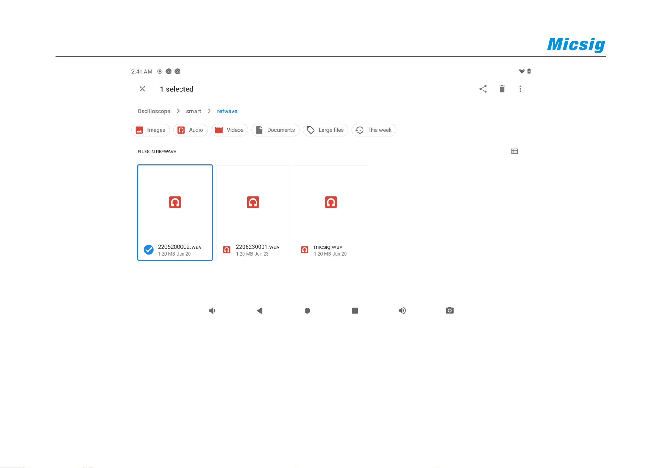This screenshot has width=662, height=468.
Task: Click the 2:41 AM clock
Action: pos(142,71)
